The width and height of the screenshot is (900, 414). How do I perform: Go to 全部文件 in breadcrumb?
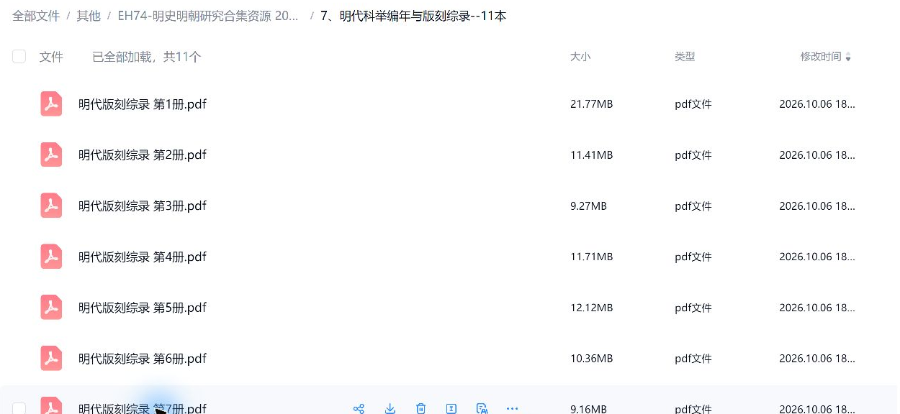[x=36, y=16]
